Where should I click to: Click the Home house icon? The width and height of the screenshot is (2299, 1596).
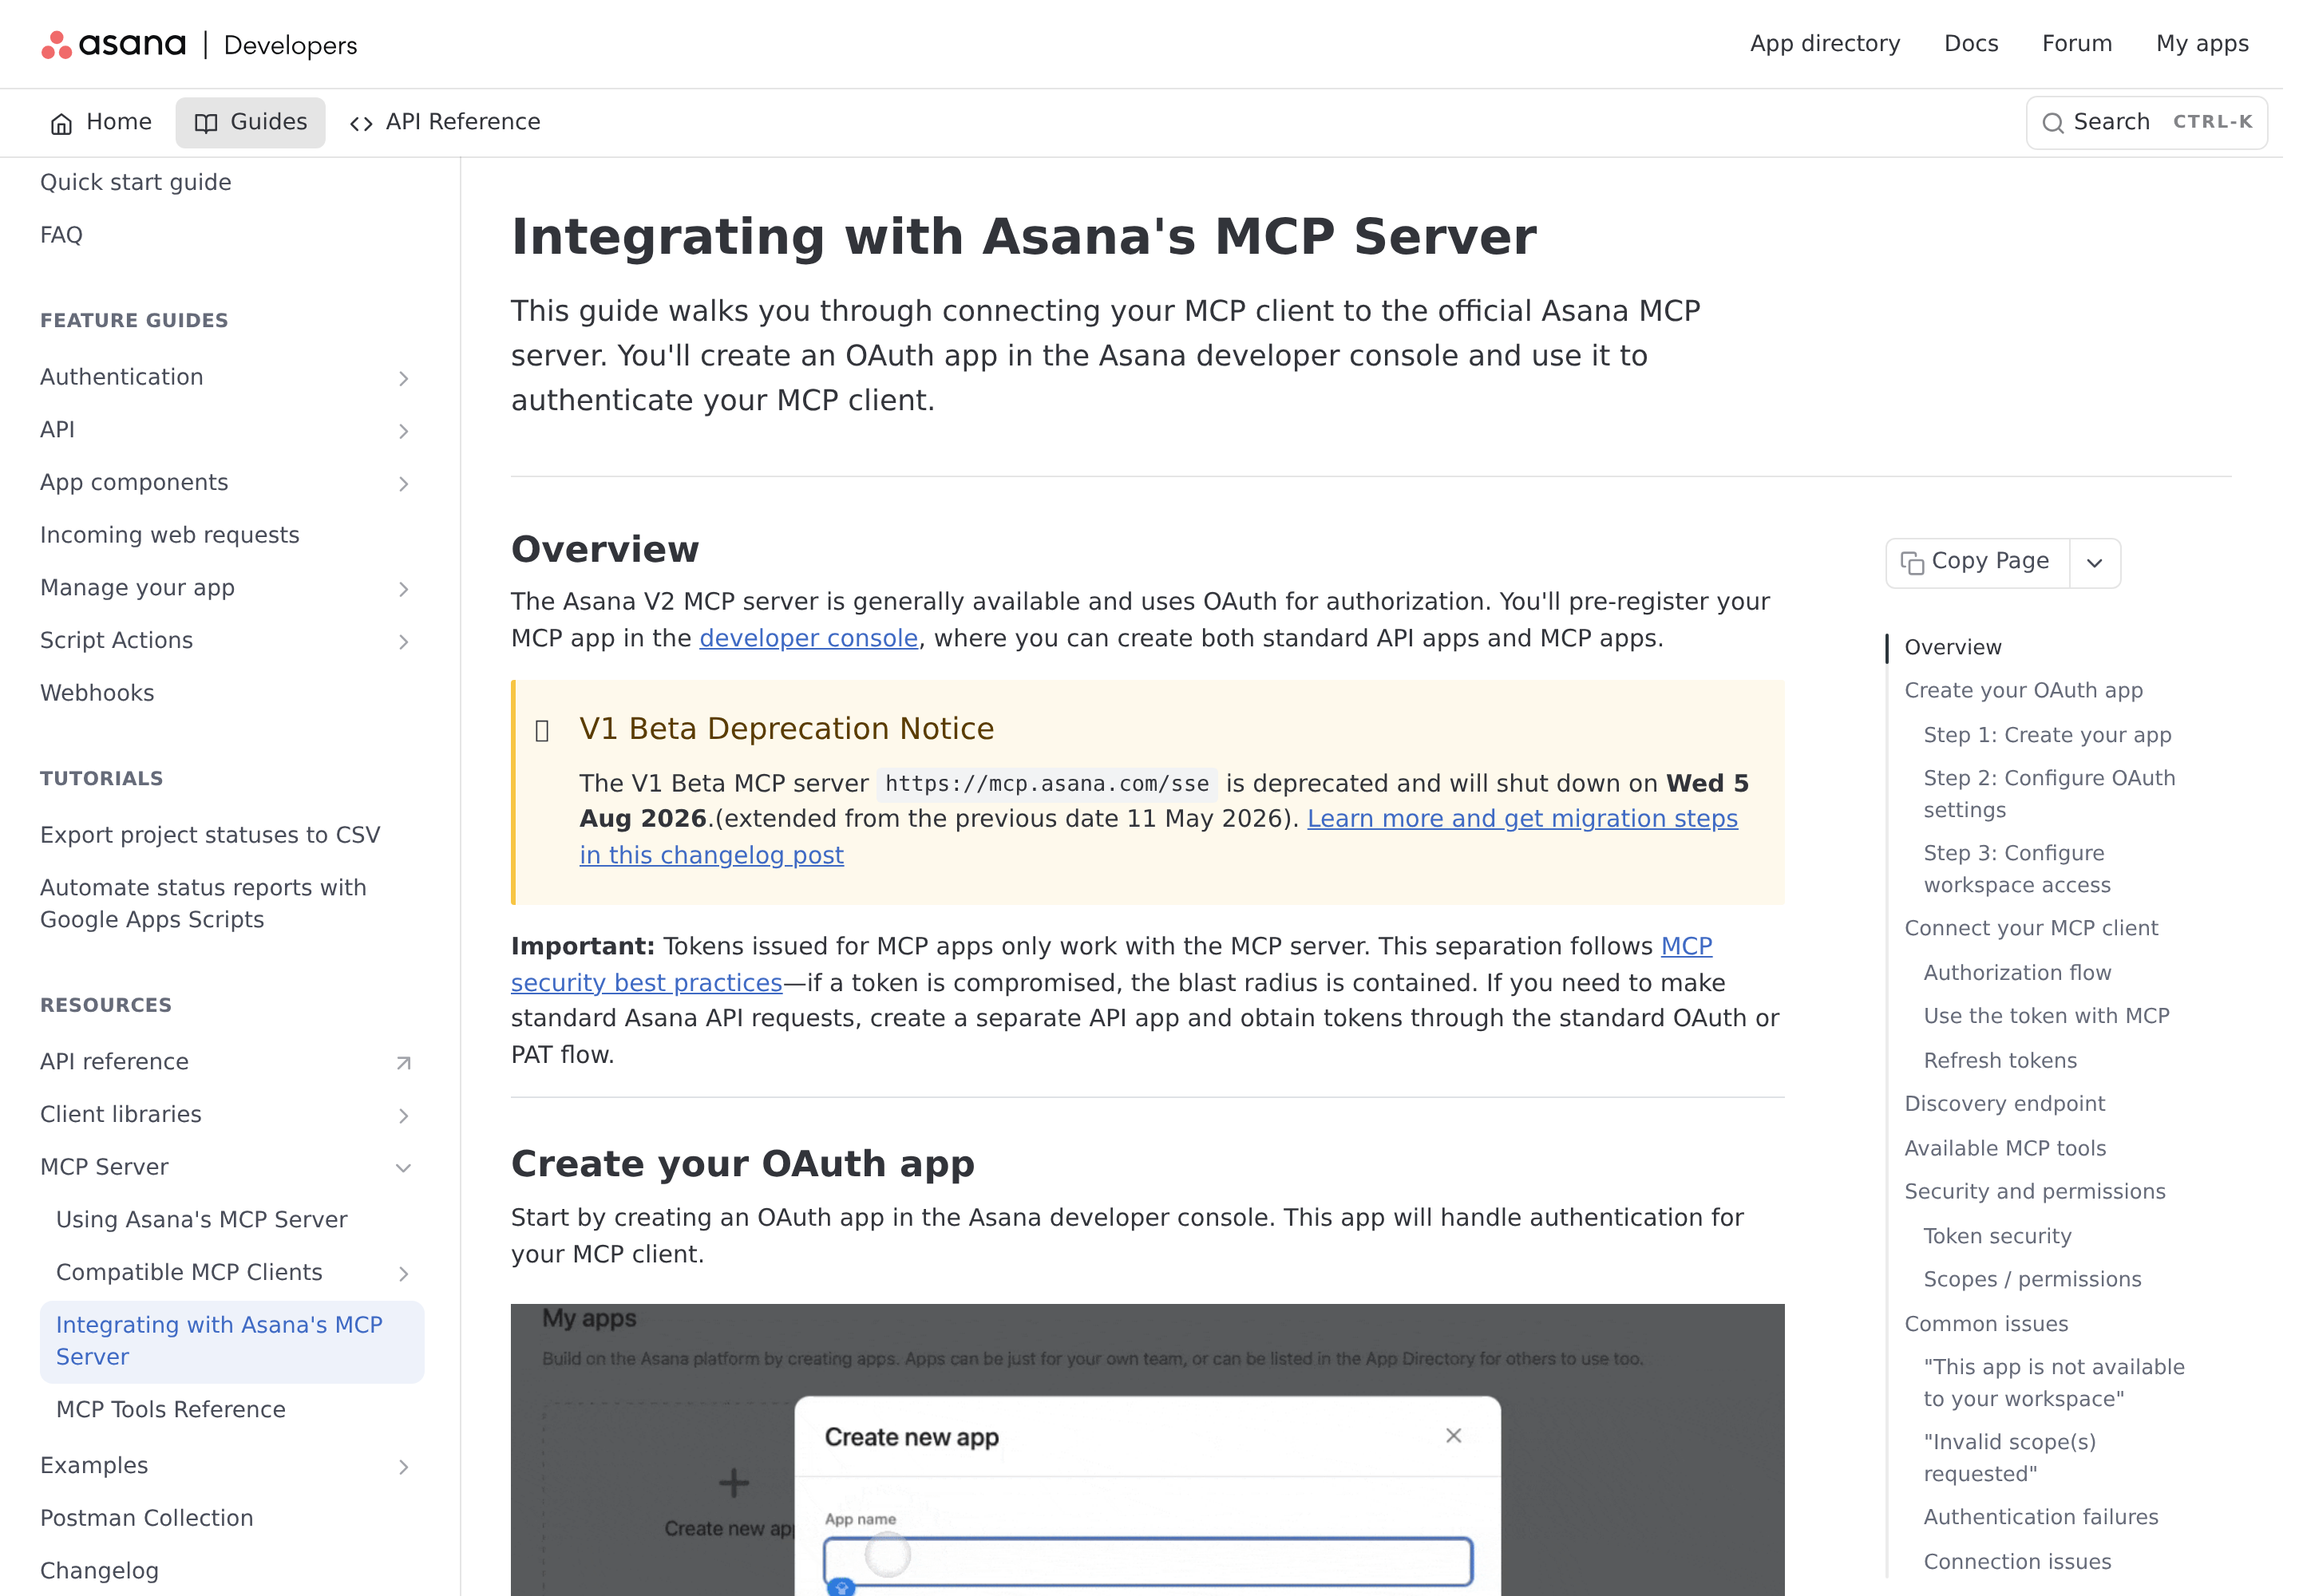(x=62, y=123)
